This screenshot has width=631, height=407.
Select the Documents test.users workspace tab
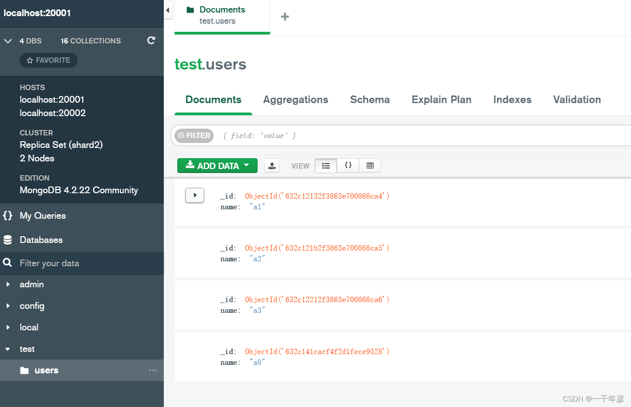pyautogui.click(x=222, y=17)
